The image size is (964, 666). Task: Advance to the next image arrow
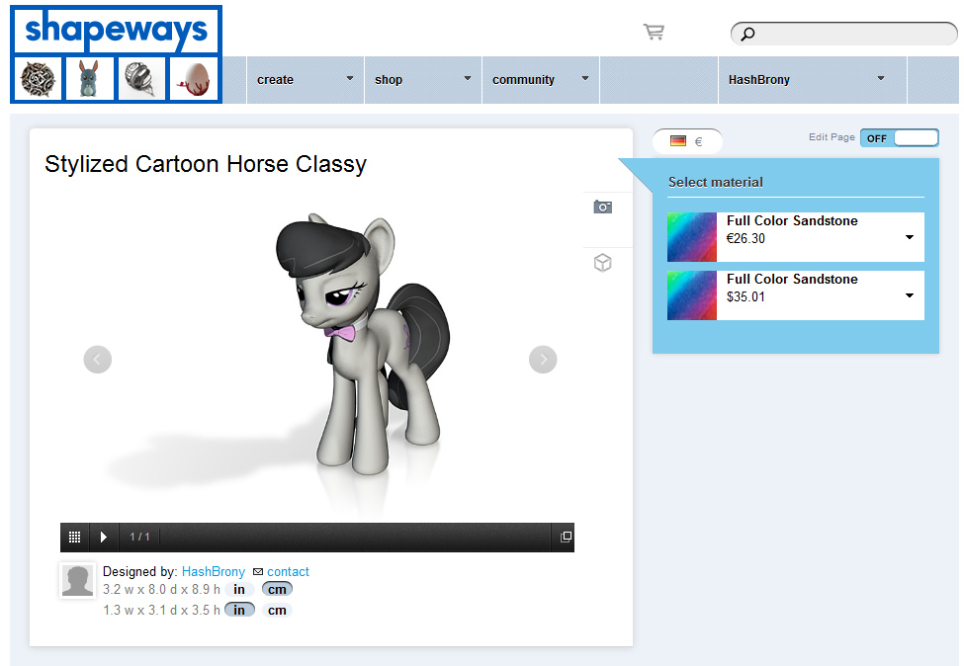543,360
